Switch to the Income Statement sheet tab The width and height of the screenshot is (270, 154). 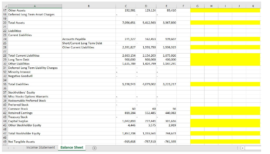(x=40, y=147)
